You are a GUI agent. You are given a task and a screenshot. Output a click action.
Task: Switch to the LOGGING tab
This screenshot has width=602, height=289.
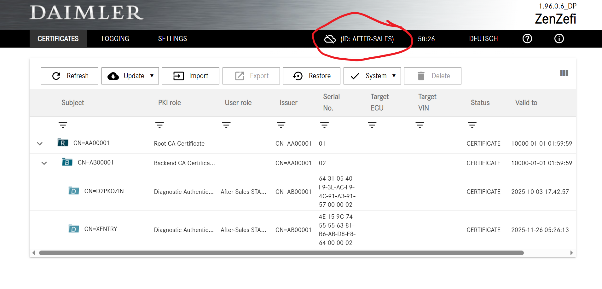(x=115, y=39)
